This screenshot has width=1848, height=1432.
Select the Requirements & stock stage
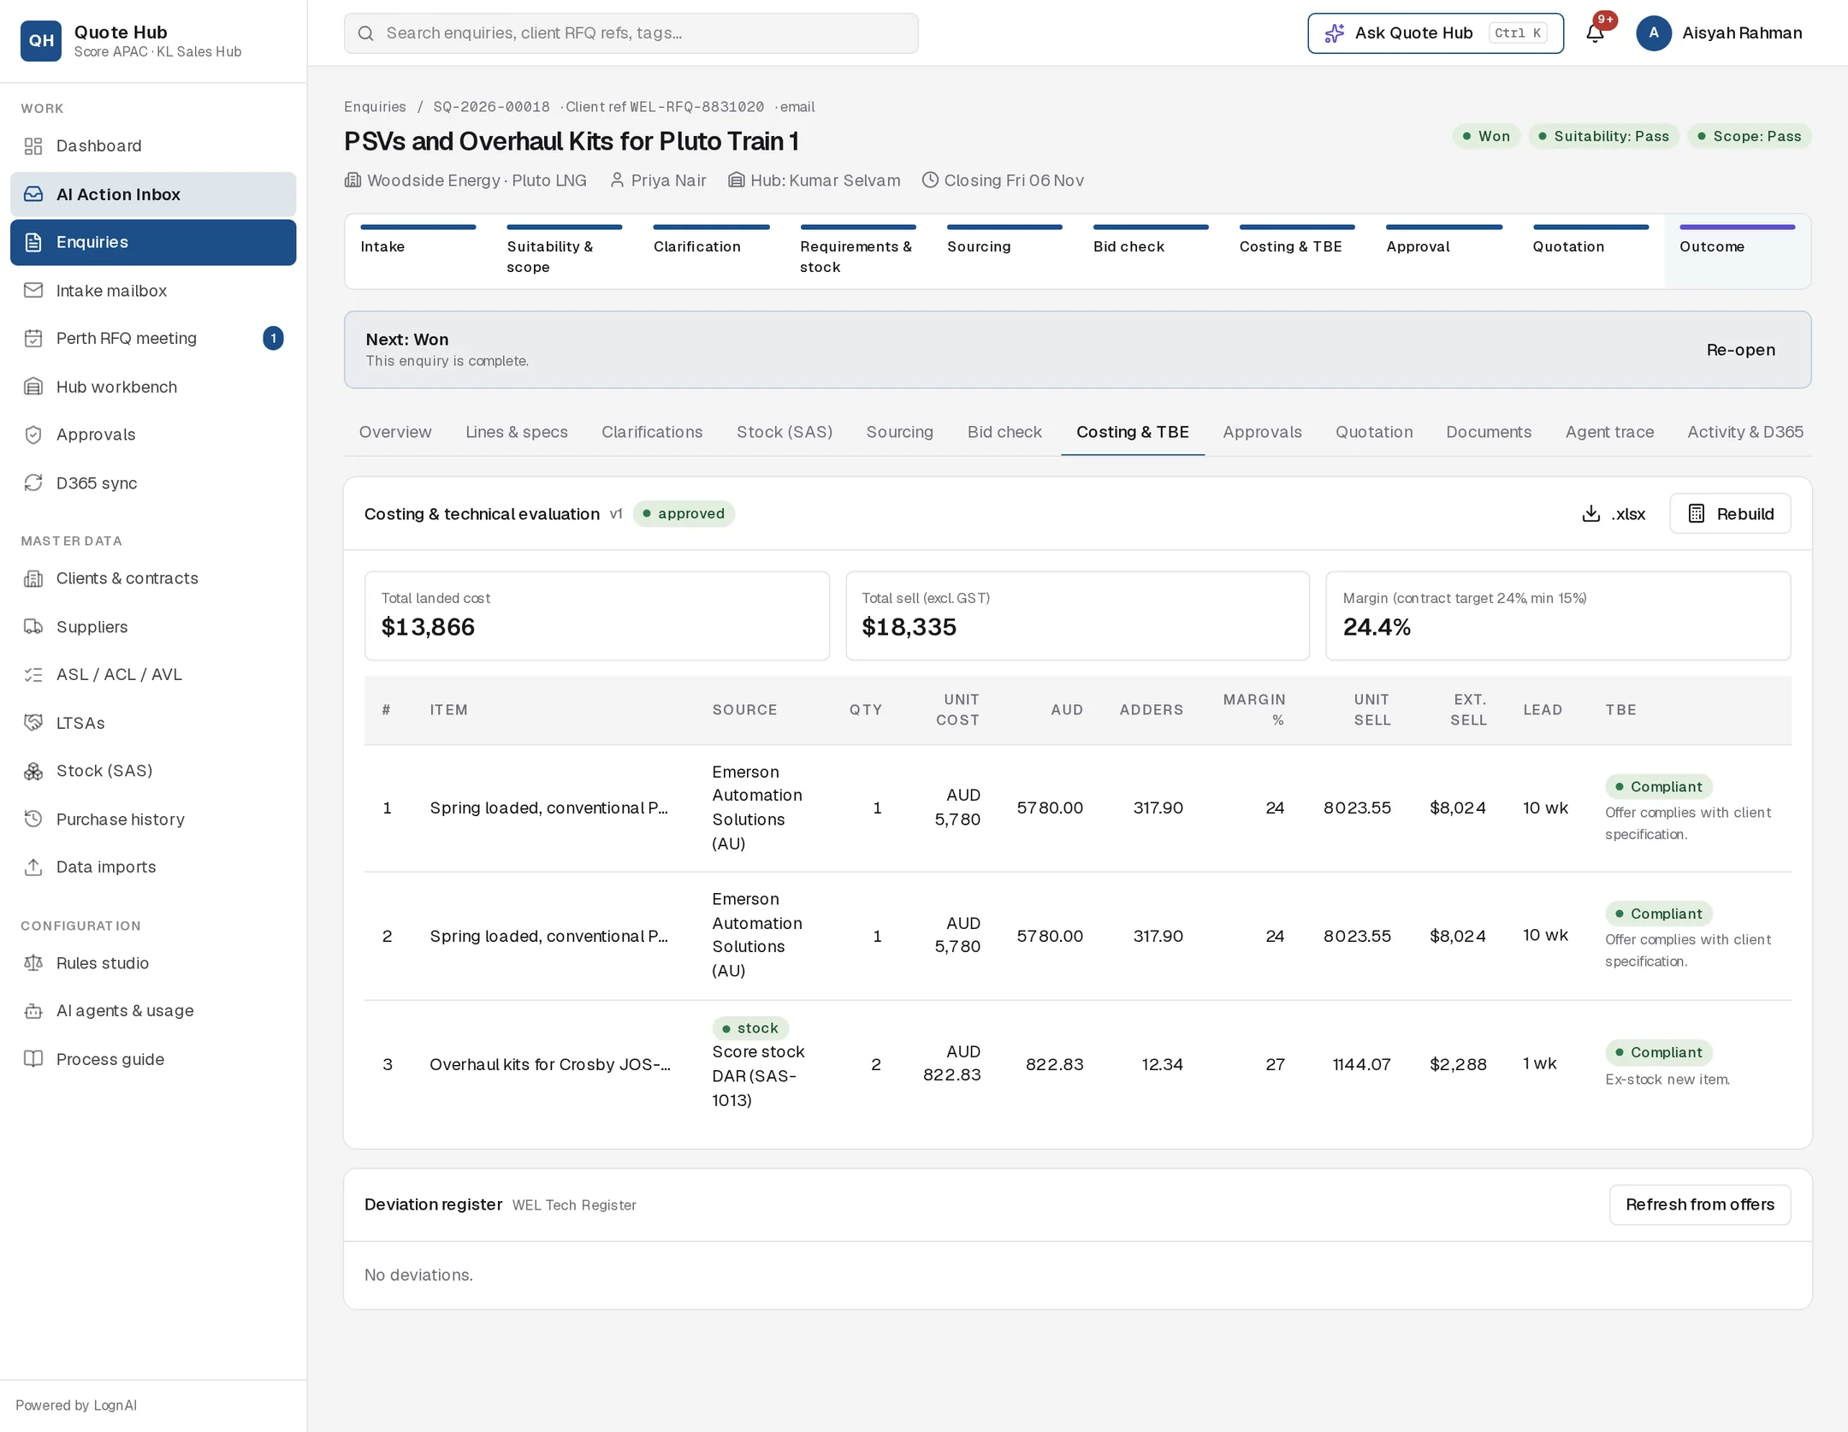pyautogui.click(x=857, y=251)
